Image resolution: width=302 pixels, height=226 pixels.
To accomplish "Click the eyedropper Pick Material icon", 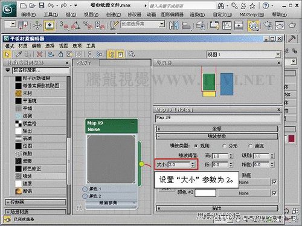I will click(x=19, y=54).
